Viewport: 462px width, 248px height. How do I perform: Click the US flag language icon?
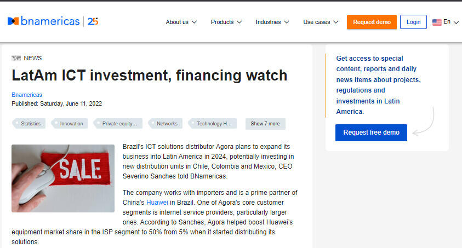pos(437,22)
